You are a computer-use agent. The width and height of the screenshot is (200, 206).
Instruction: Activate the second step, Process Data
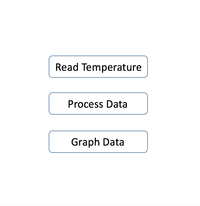pyautogui.click(x=98, y=104)
